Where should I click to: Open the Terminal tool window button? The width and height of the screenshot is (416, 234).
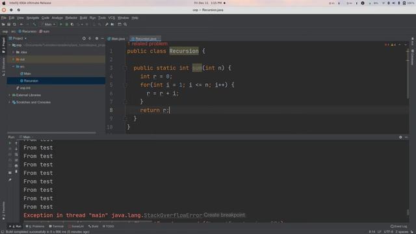pos(57,226)
